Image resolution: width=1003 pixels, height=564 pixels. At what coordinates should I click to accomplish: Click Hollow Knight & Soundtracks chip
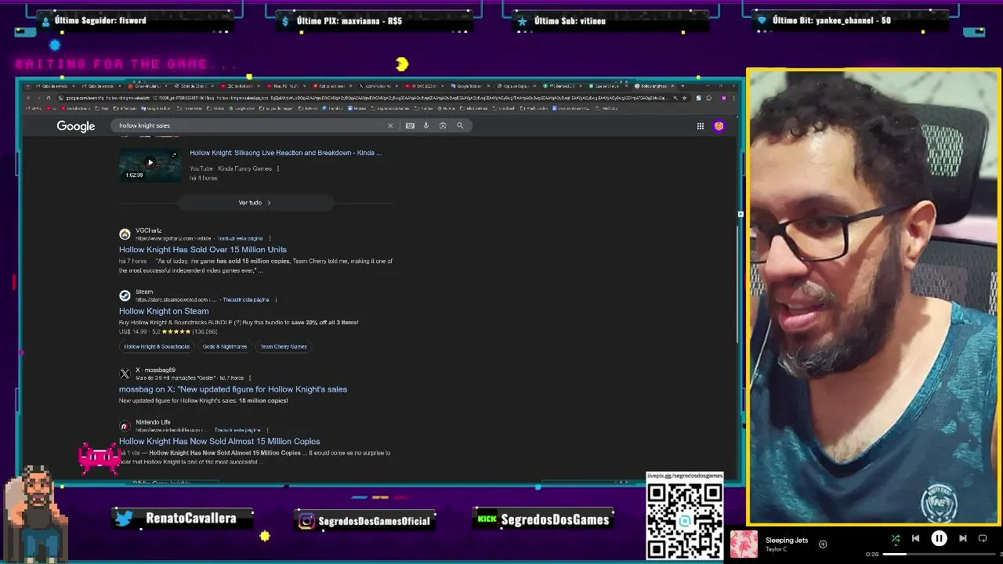pos(157,346)
